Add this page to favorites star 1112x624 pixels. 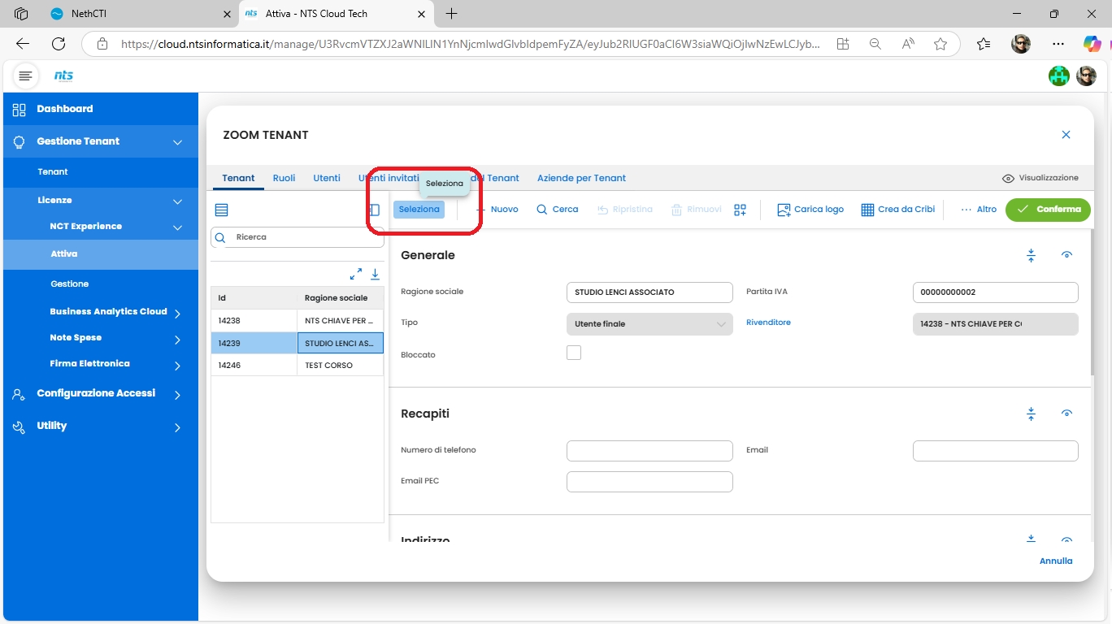click(x=940, y=44)
